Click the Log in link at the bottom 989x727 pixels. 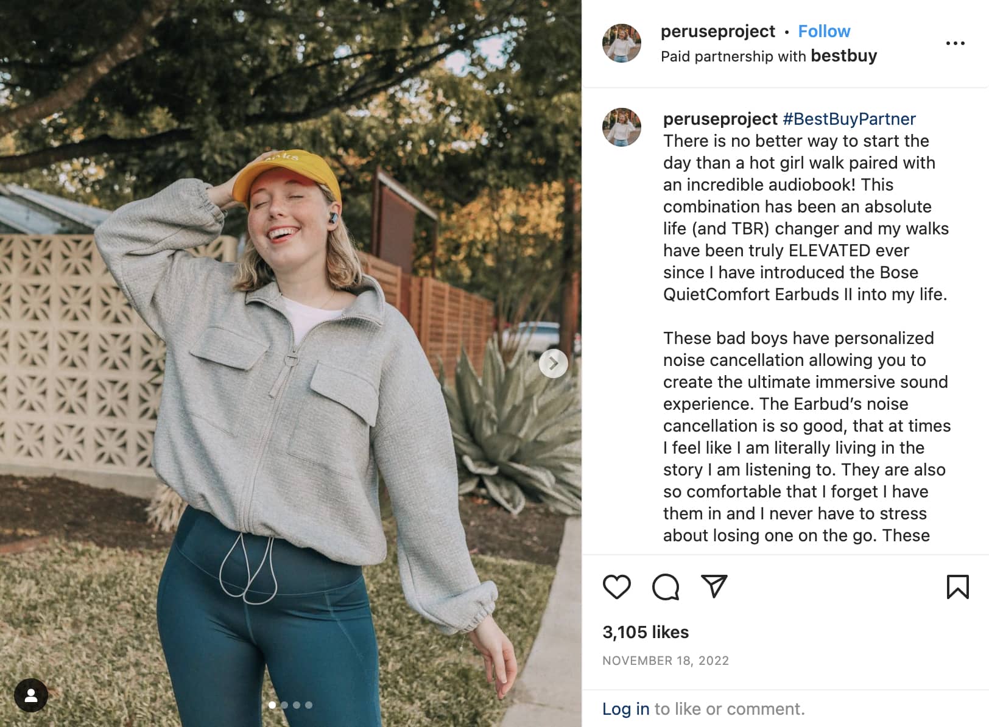tap(625, 709)
